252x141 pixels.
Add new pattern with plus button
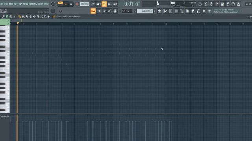[155, 11]
